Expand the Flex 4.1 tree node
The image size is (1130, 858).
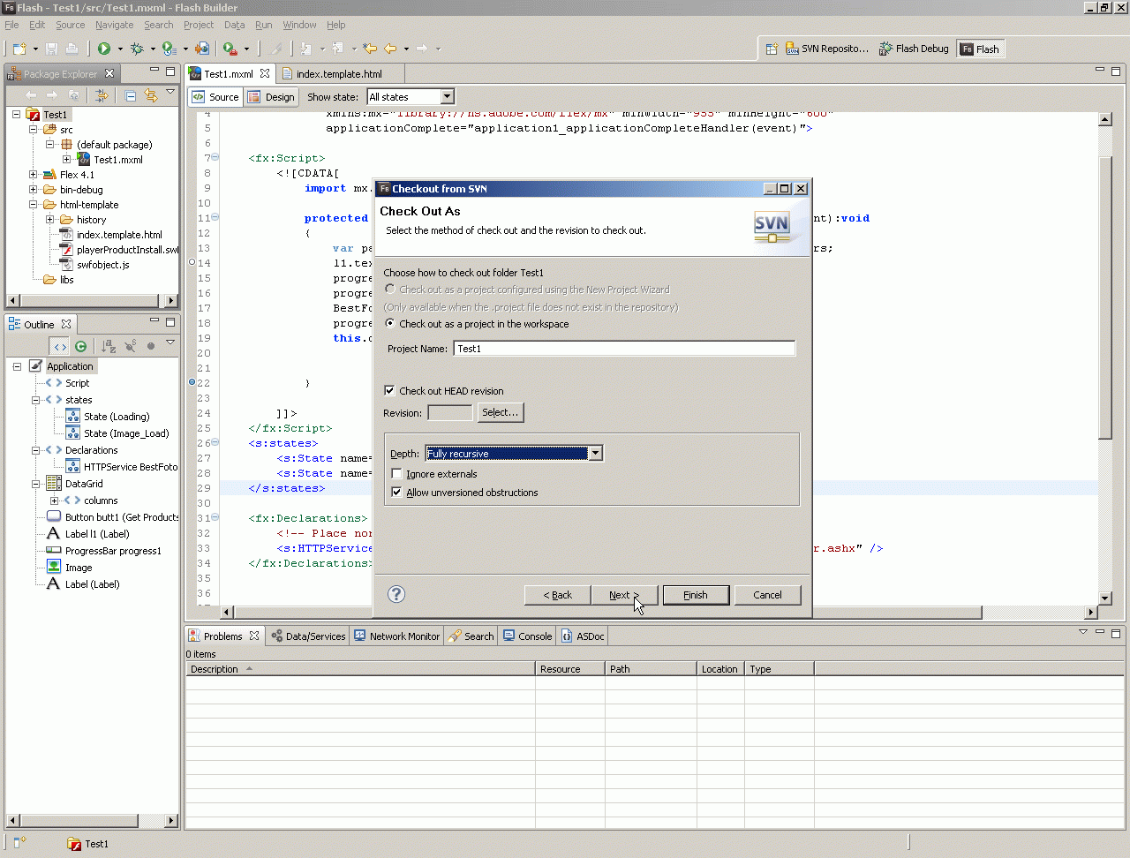(x=34, y=175)
